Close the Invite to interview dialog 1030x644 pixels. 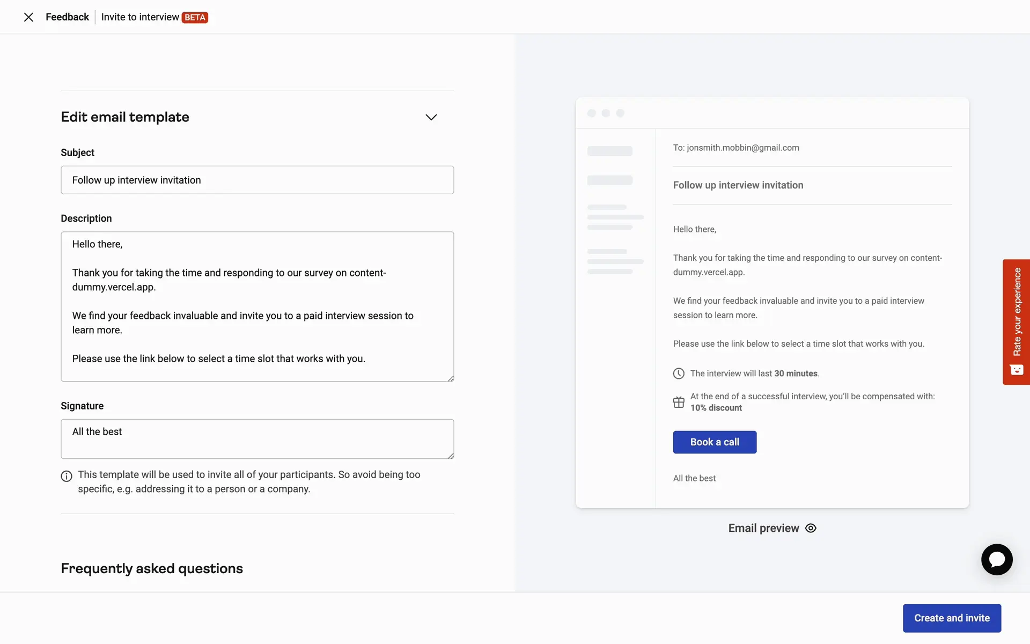(29, 17)
